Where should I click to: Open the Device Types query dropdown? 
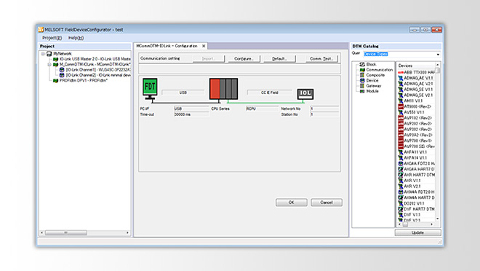(x=438, y=54)
